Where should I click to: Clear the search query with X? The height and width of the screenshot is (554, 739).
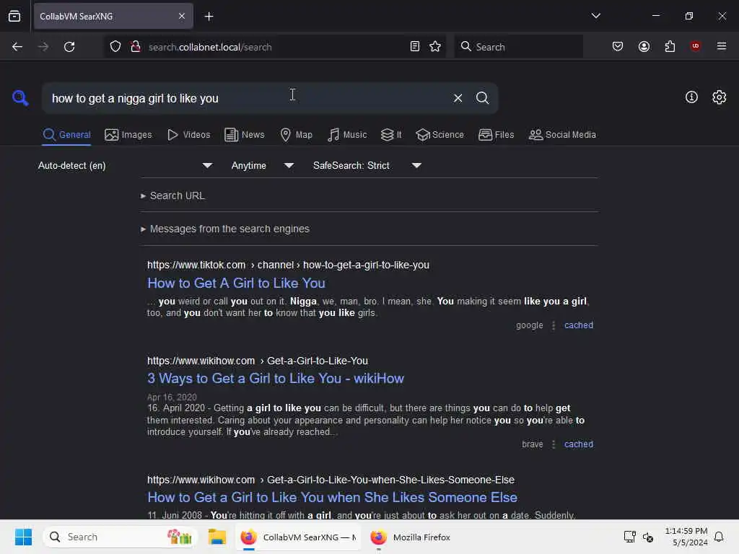pos(458,98)
